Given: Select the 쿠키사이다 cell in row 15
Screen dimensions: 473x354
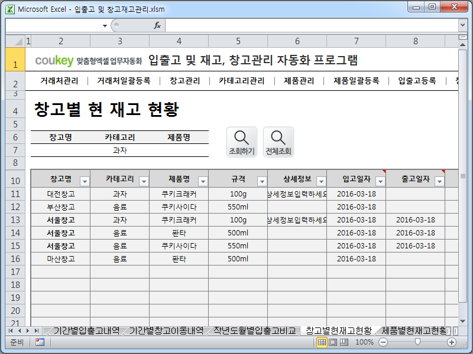Looking at the screenshot, I should point(179,246).
